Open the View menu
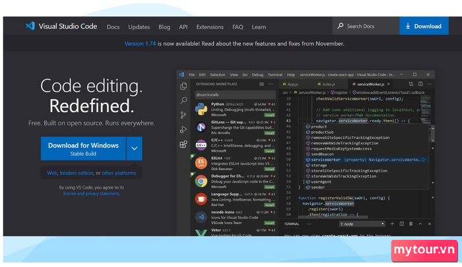This screenshot has width=462, height=267. [x=234, y=74]
